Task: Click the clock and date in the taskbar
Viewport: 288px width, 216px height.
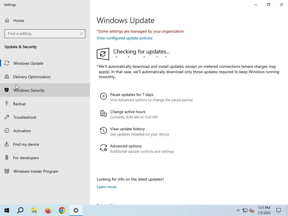Action: (x=264, y=210)
